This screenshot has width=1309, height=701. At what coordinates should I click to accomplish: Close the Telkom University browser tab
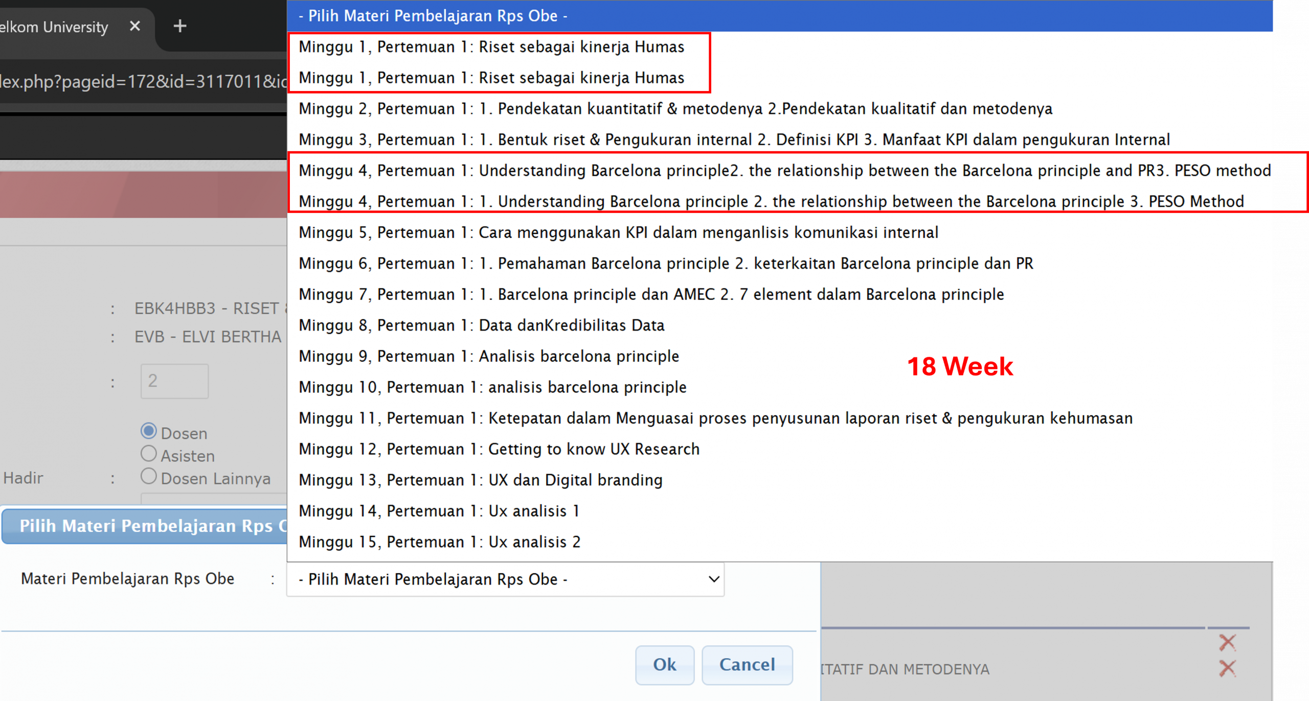[x=135, y=26]
